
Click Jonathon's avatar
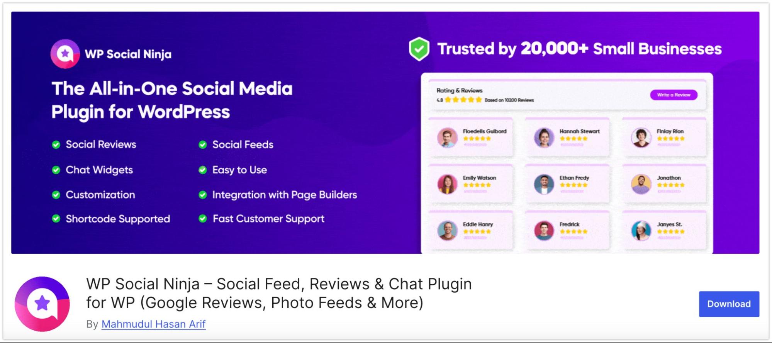coord(641,184)
